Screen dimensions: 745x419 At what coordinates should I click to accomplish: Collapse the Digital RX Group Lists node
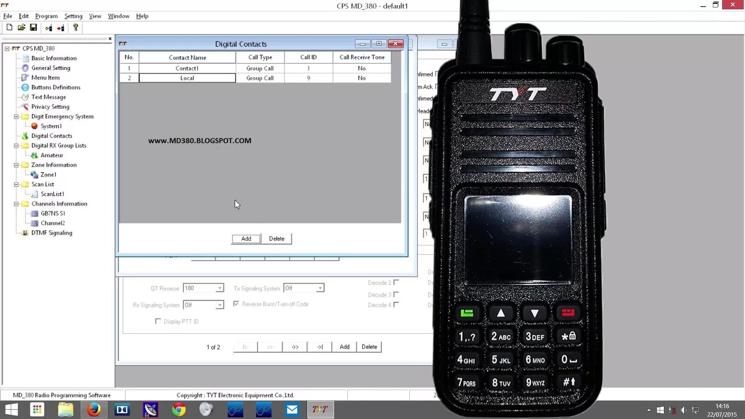point(16,146)
